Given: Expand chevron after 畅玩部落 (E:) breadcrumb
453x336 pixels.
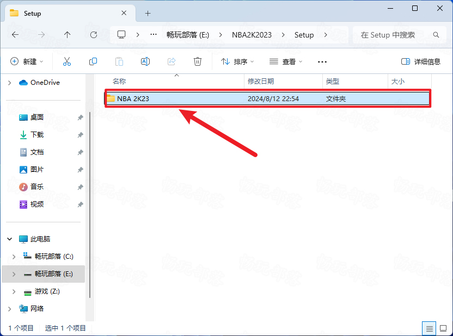Looking at the screenshot, I should click(x=221, y=35).
